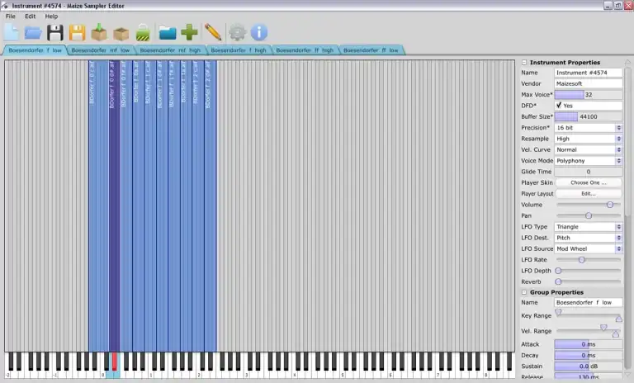
Task: Save with the black floppy disk icon
Action: coord(55,32)
